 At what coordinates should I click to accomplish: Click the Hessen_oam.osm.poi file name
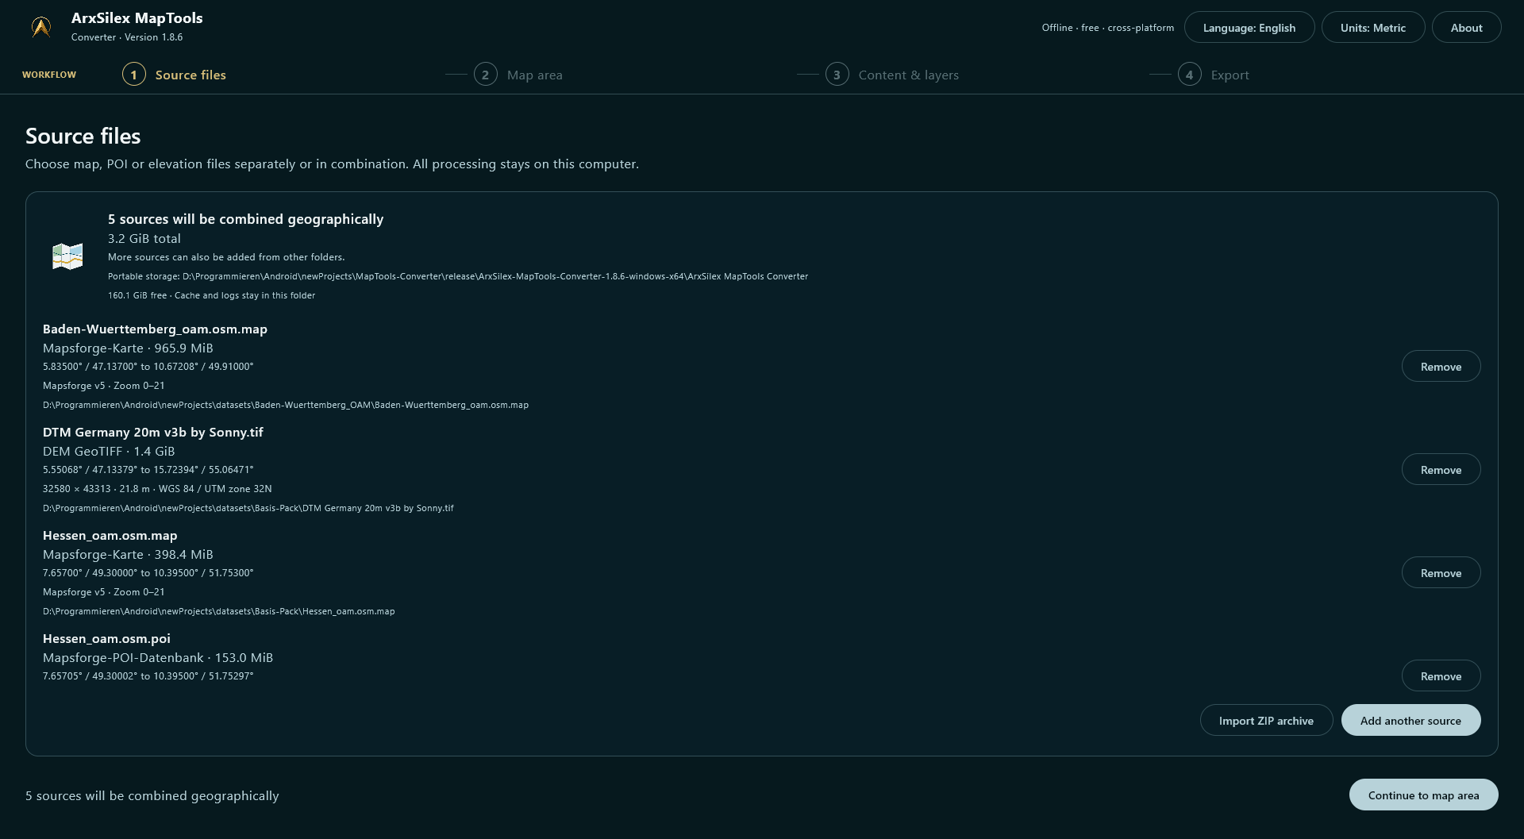106,639
